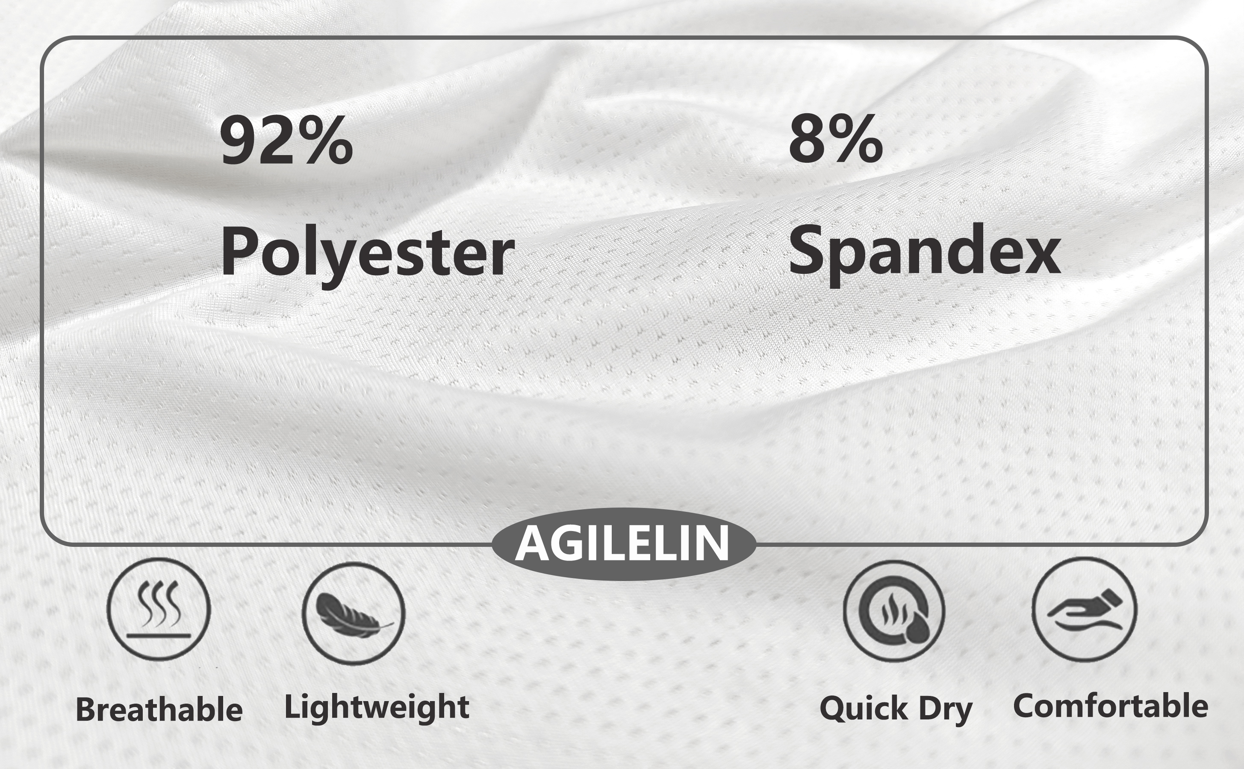The image size is (1244, 769).
Task: Click the 8% fabric percentage
Action: [x=835, y=139]
